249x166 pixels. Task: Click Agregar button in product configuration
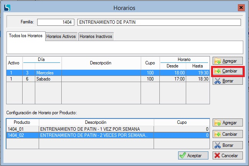coord(227,123)
